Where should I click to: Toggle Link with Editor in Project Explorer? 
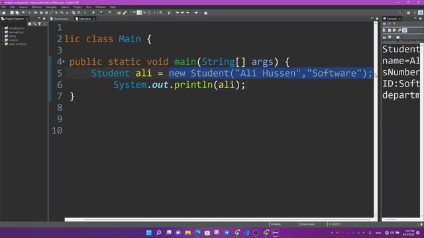34,24
